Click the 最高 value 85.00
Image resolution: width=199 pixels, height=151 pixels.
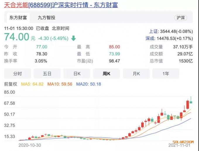114,47
